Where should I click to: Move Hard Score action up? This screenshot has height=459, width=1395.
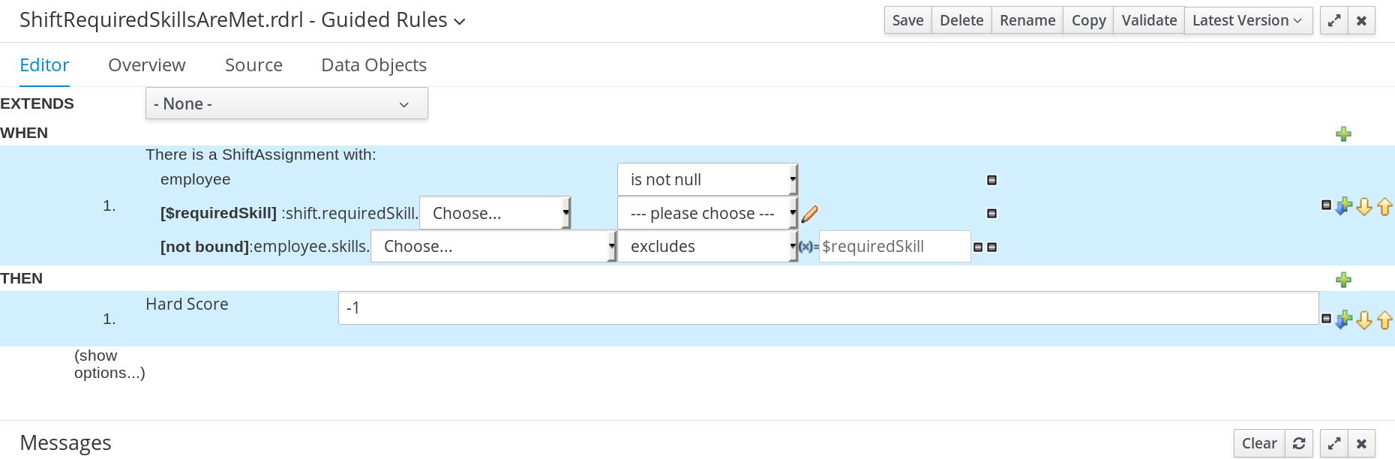(1384, 320)
